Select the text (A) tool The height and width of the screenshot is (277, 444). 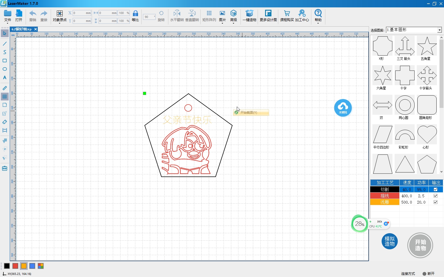[x=4, y=78]
